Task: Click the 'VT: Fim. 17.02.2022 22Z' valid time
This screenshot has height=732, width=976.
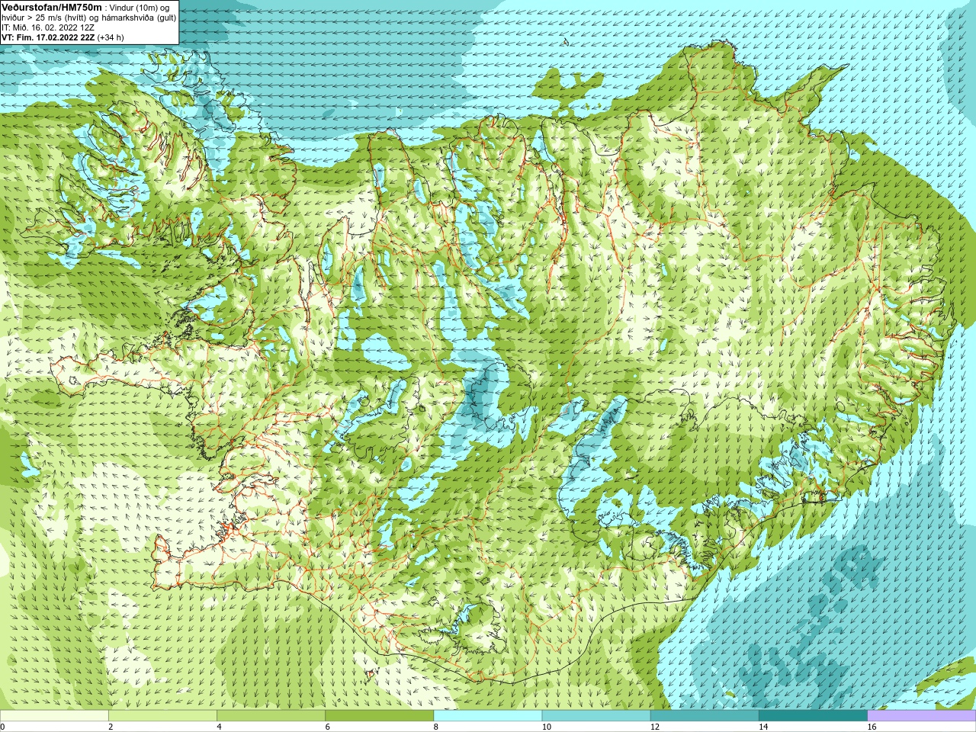Action: tap(48, 37)
